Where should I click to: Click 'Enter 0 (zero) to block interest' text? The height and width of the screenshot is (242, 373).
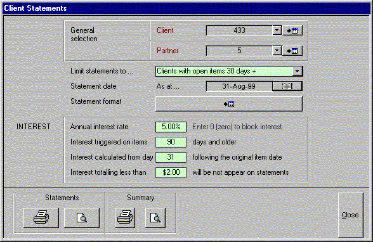pyautogui.click(x=237, y=127)
